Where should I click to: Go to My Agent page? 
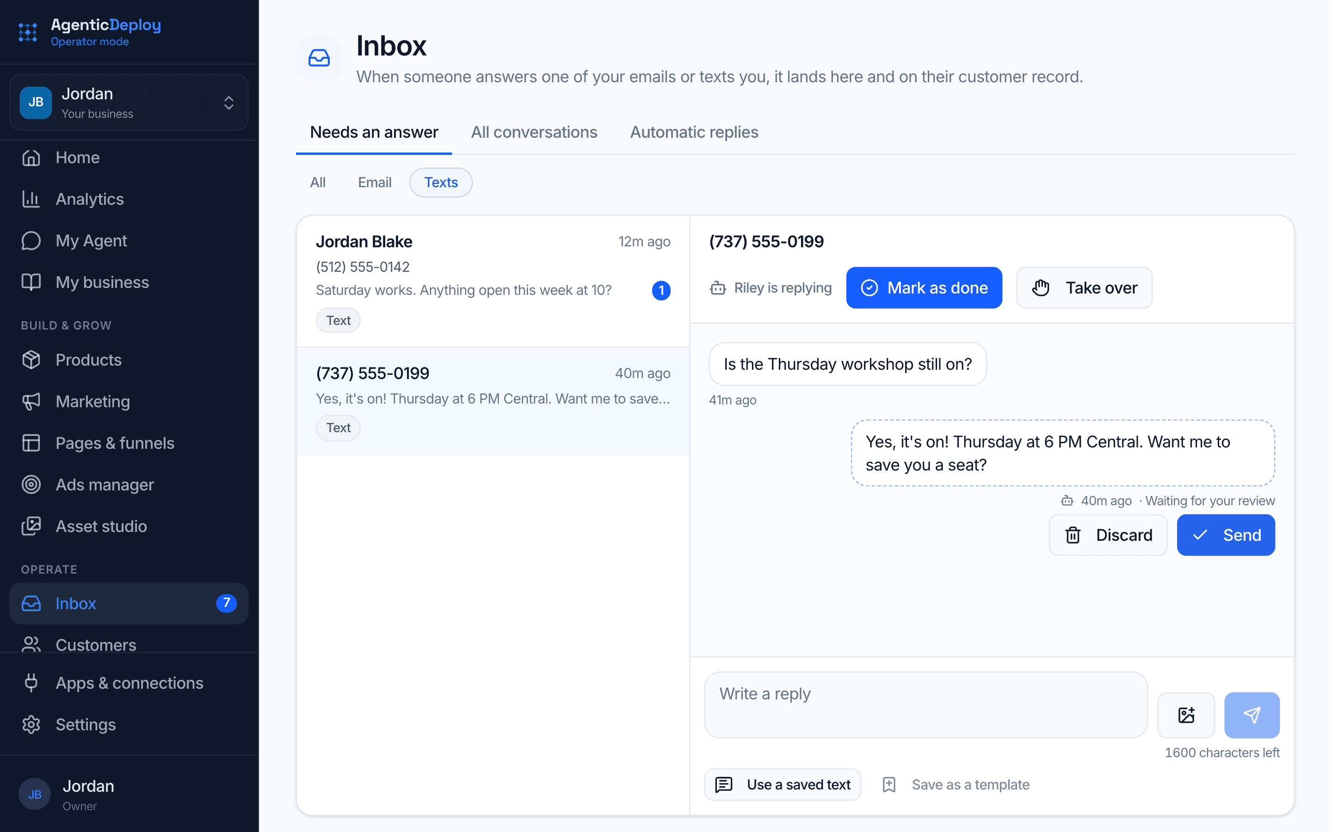click(x=129, y=240)
